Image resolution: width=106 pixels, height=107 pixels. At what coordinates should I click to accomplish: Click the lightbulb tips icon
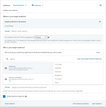101,5
